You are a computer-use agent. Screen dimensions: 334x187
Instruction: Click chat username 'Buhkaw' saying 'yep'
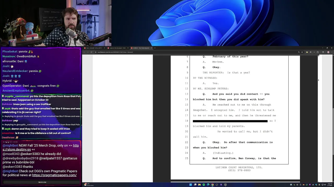point(7,121)
